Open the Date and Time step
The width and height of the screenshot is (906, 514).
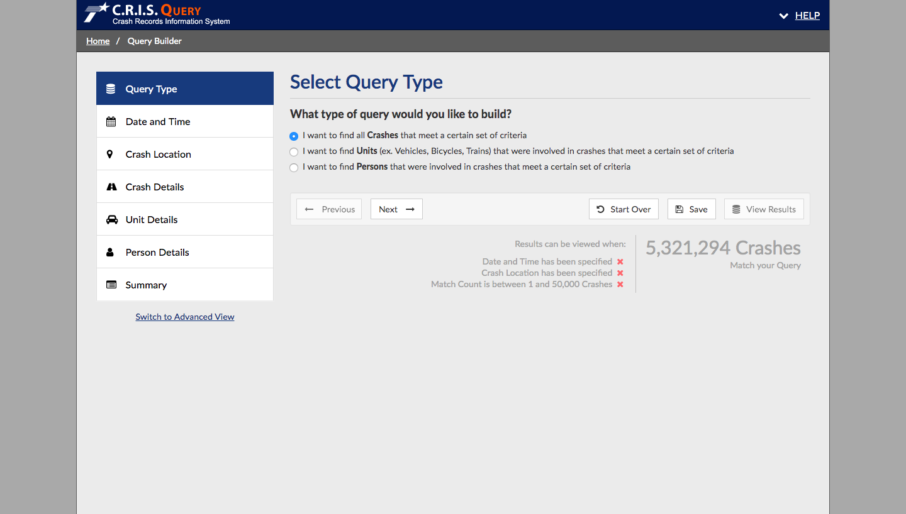pos(157,121)
